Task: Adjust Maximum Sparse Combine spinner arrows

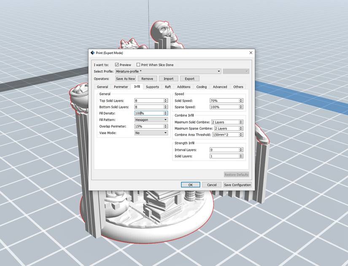Action: click(x=241, y=128)
